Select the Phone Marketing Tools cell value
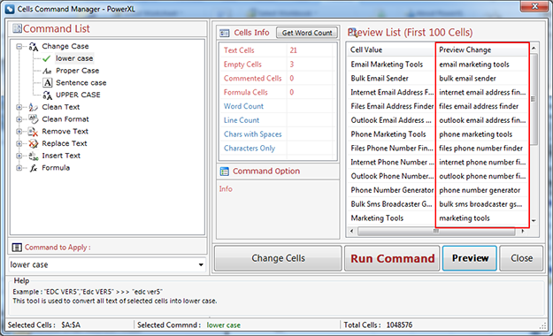The height and width of the screenshot is (336, 553). click(388, 134)
